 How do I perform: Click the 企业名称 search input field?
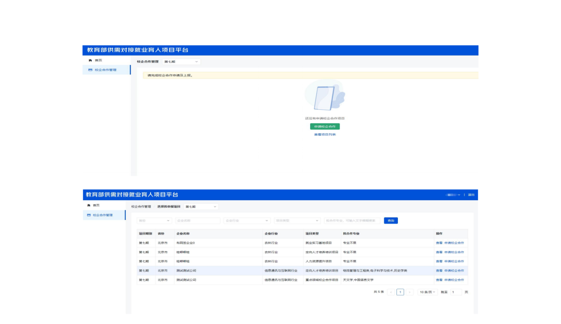pyautogui.click(x=198, y=221)
